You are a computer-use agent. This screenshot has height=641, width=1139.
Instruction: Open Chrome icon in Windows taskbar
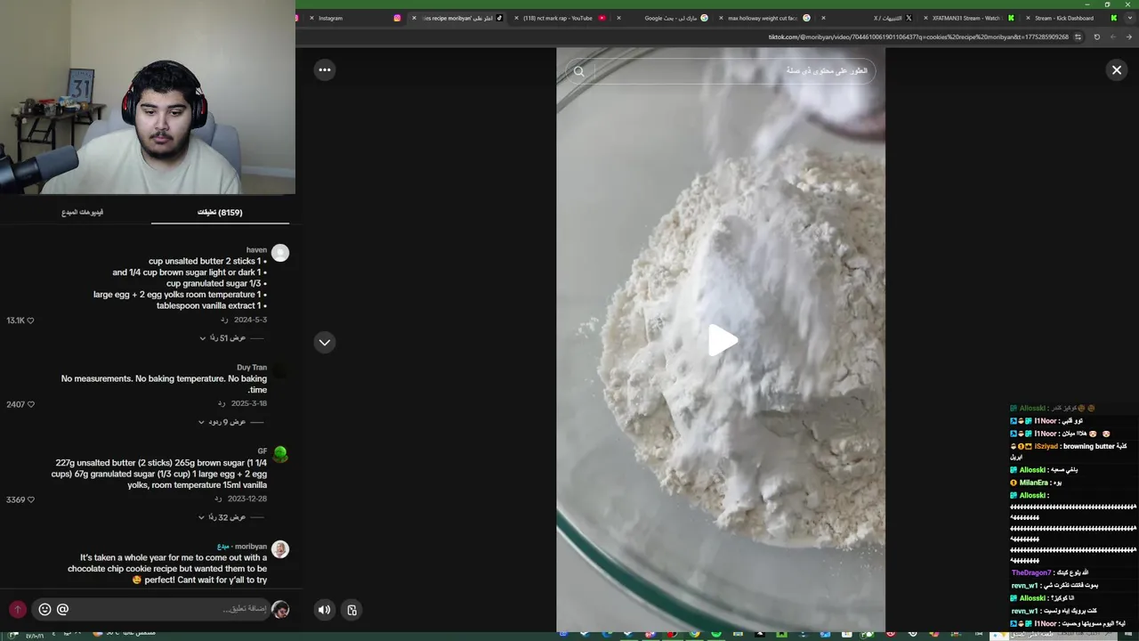695,634
